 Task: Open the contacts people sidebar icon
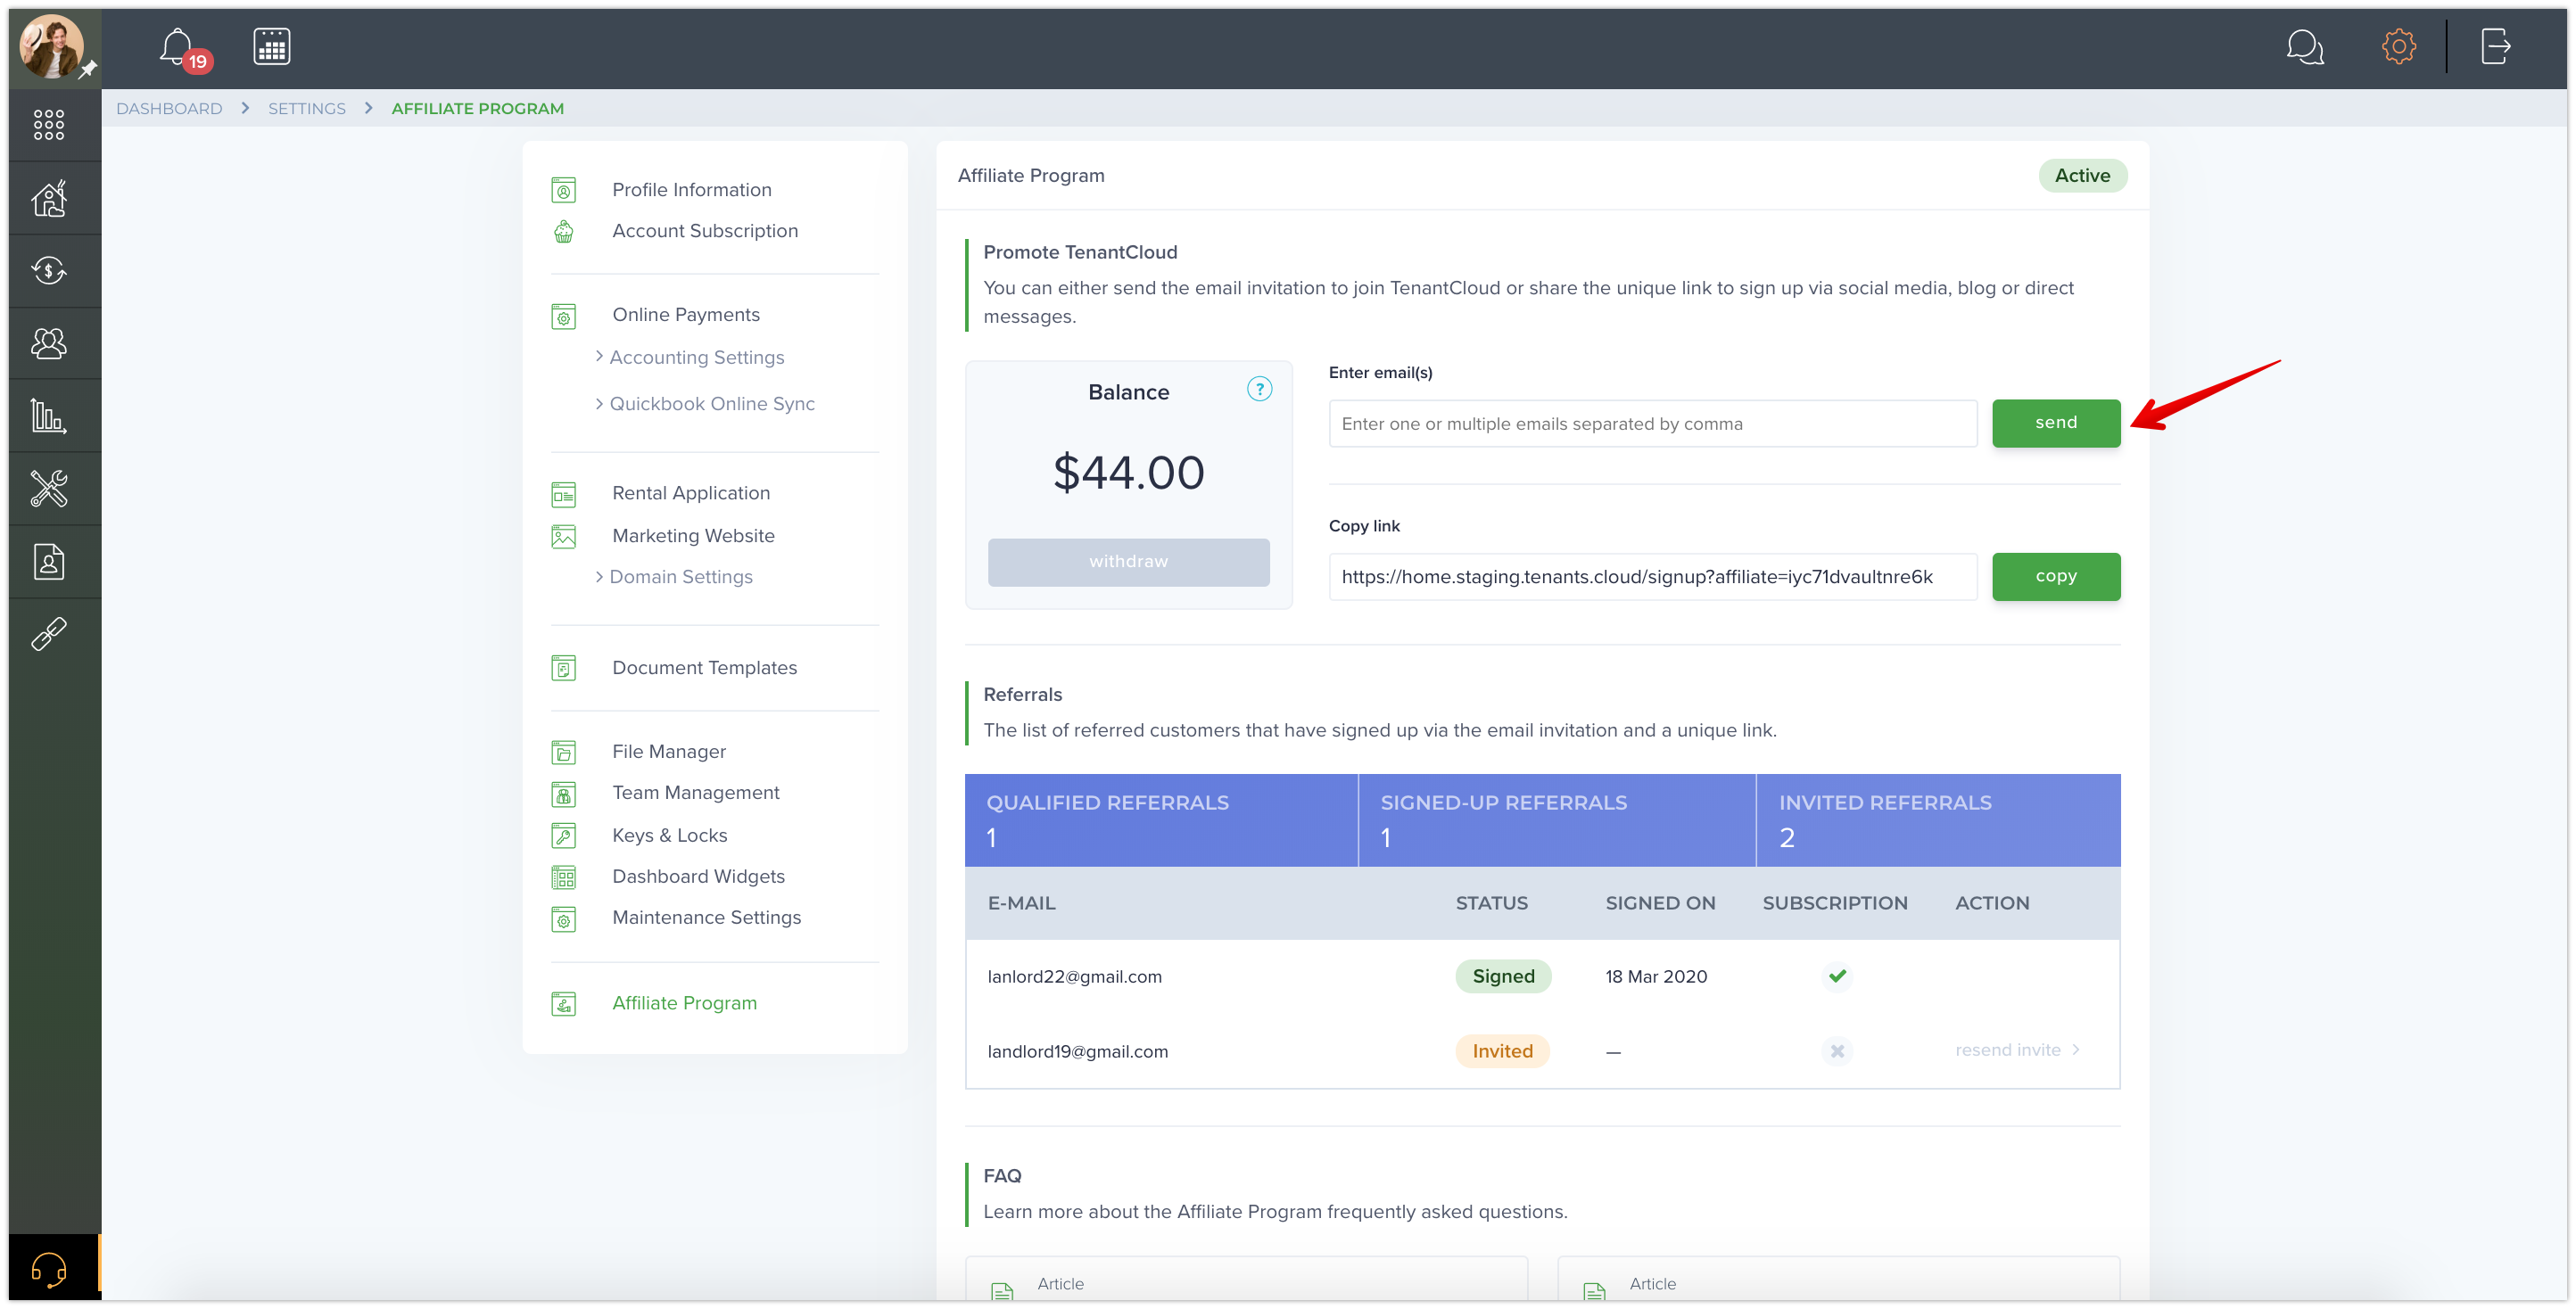(49, 343)
